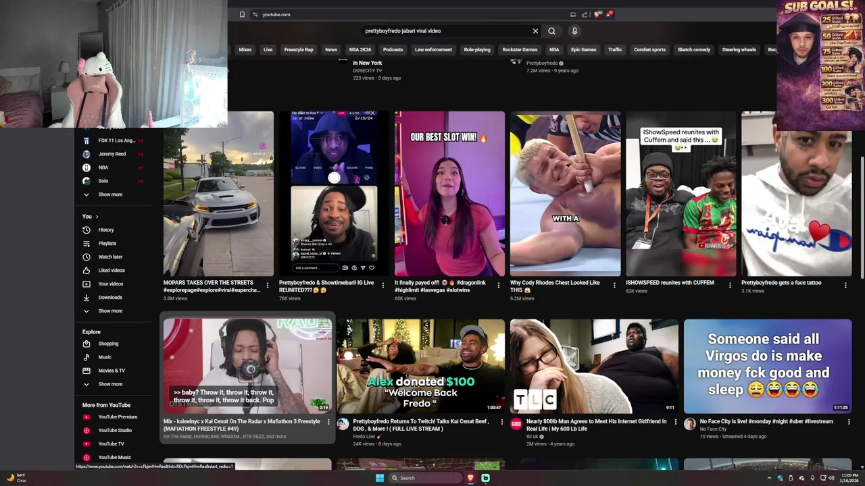Click the Brave shields icon
Viewport: 865px width, 486px height.
[x=597, y=14]
